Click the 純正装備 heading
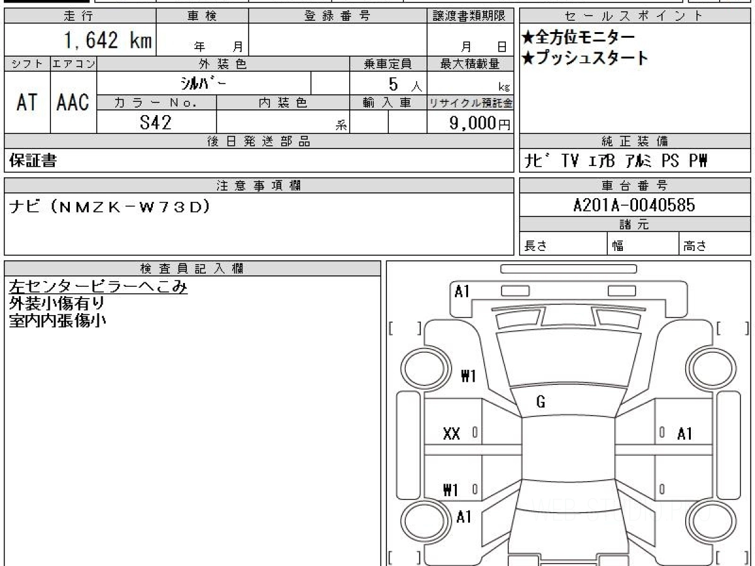This screenshot has width=755, height=566. tap(635, 141)
